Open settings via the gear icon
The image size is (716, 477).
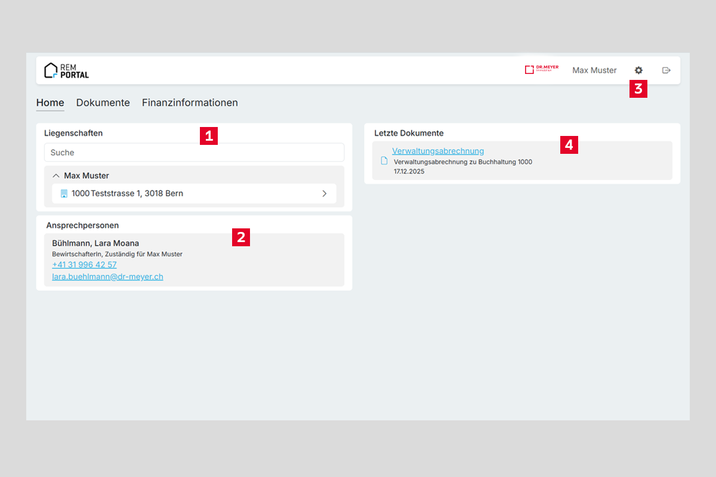click(x=638, y=70)
